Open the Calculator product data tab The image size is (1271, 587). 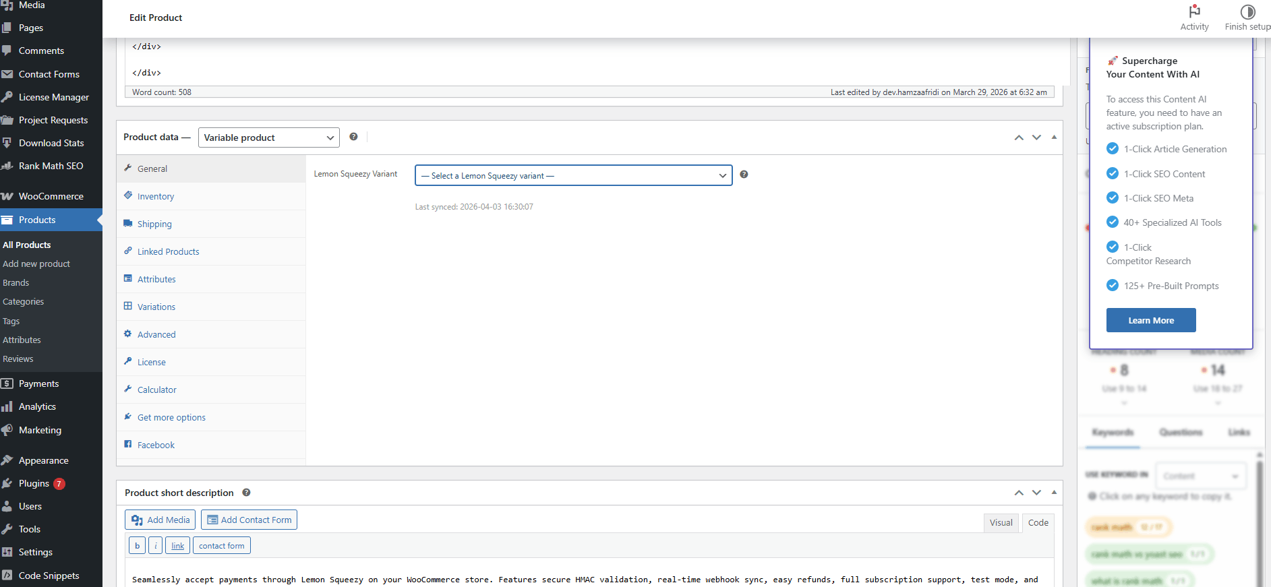click(x=211, y=390)
